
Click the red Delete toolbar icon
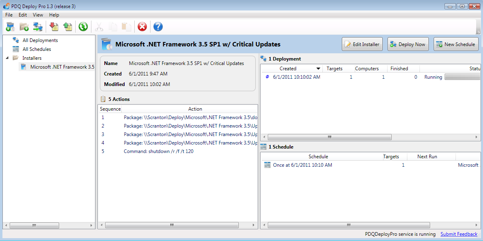tap(142, 27)
